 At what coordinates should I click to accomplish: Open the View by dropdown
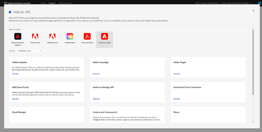coord(30,51)
